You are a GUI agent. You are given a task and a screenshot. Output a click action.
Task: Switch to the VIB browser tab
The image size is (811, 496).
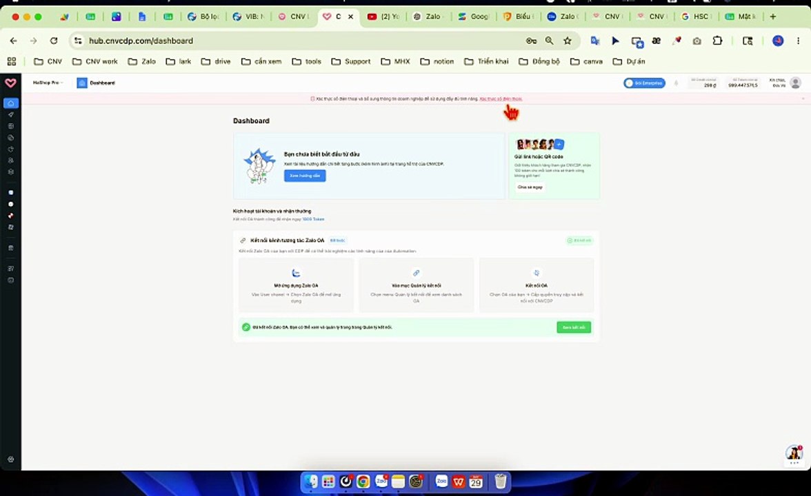249,17
